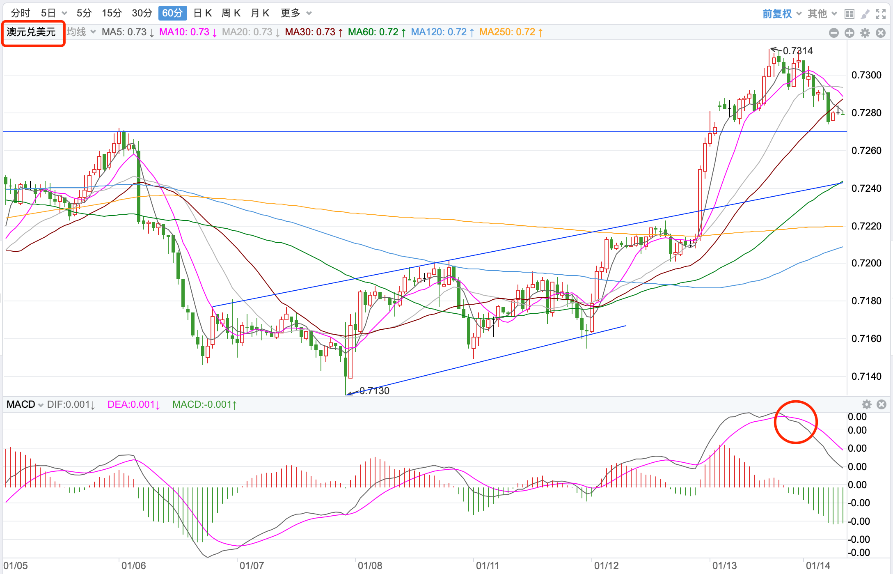Open the 其他 options dropdown

tap(822, 14)
